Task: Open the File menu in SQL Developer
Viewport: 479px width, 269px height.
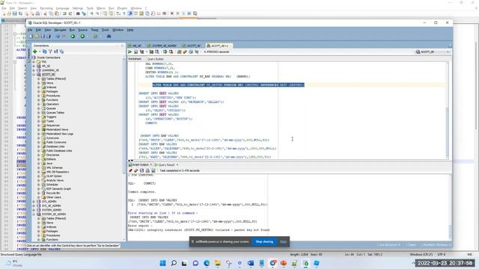Action: (30, 30)
